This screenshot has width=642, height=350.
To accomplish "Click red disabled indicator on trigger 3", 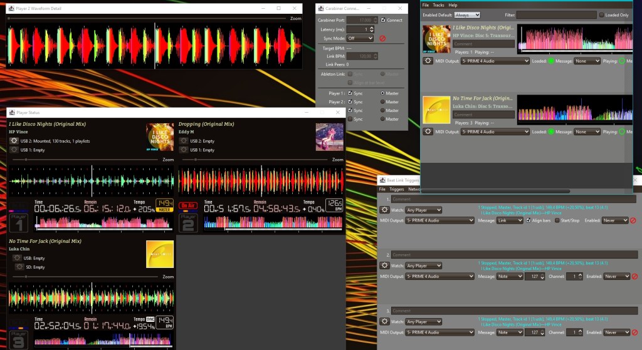I will click(x=634, y=332).
